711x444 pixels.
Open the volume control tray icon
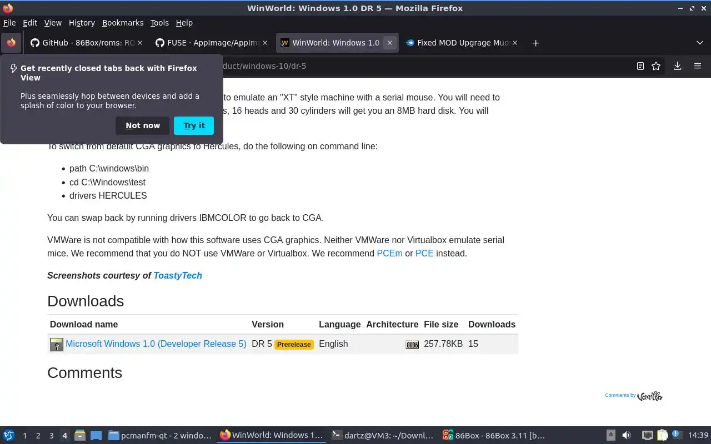coord(627,435)
